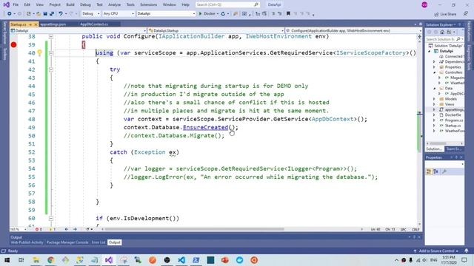Click the Save file toolbar icon

[x=45, y=13]
